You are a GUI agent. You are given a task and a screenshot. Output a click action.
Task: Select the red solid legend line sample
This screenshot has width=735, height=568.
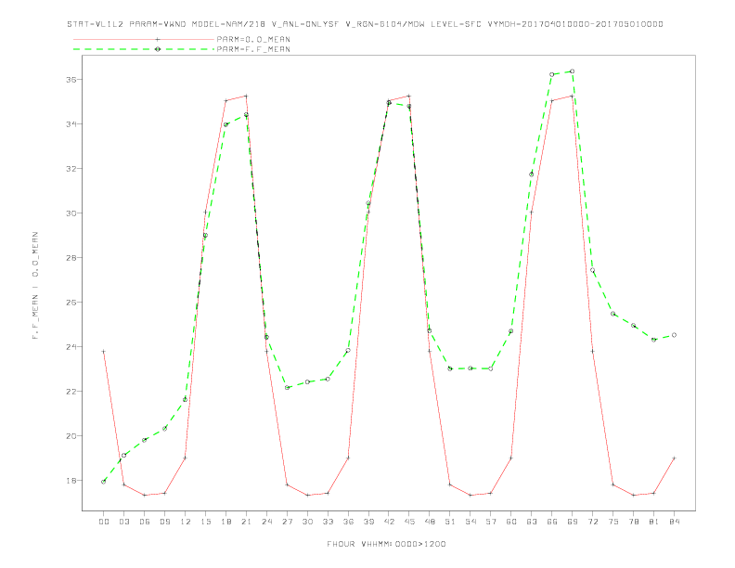point(144,39)
